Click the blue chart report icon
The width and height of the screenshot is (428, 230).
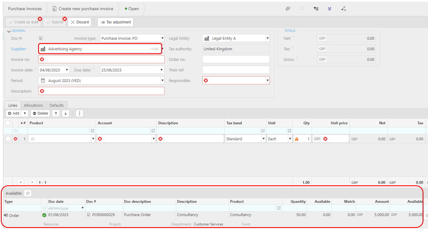(x=329, y=9)
